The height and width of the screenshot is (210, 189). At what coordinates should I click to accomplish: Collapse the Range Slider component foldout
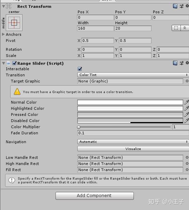4,63
